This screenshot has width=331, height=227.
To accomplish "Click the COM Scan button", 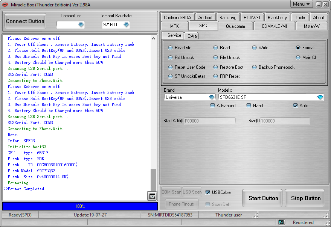I will coord(171,192).
